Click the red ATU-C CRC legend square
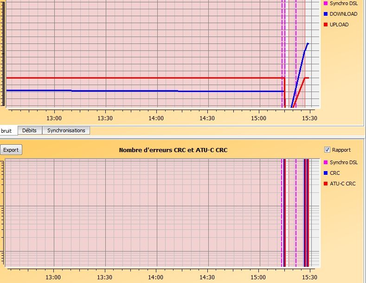366x283 pixels. click(x=326, y=184)
